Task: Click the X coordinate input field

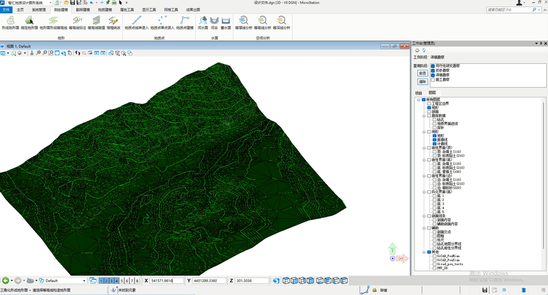Action: pyautogui.click(x=167, y=281)
